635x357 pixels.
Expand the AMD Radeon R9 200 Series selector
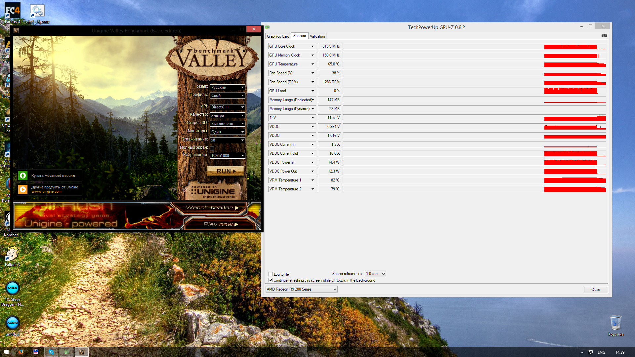pyautogui.click(x=301, y=289)
